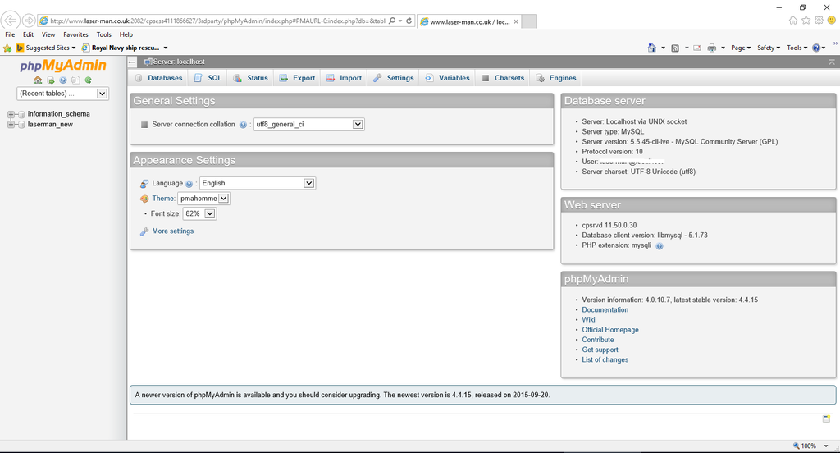Switch to the SQL tab

pos(208,78)
